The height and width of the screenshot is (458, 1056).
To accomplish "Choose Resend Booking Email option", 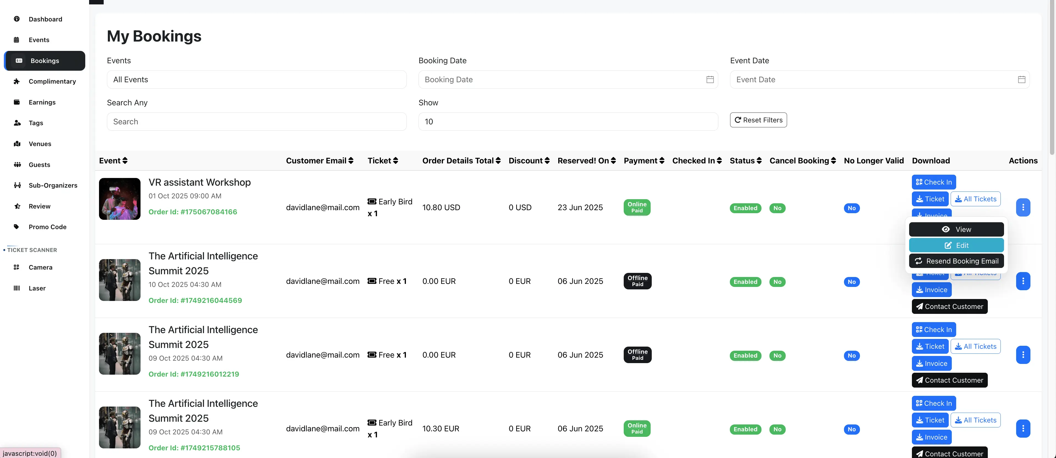I will pos(956,261).
